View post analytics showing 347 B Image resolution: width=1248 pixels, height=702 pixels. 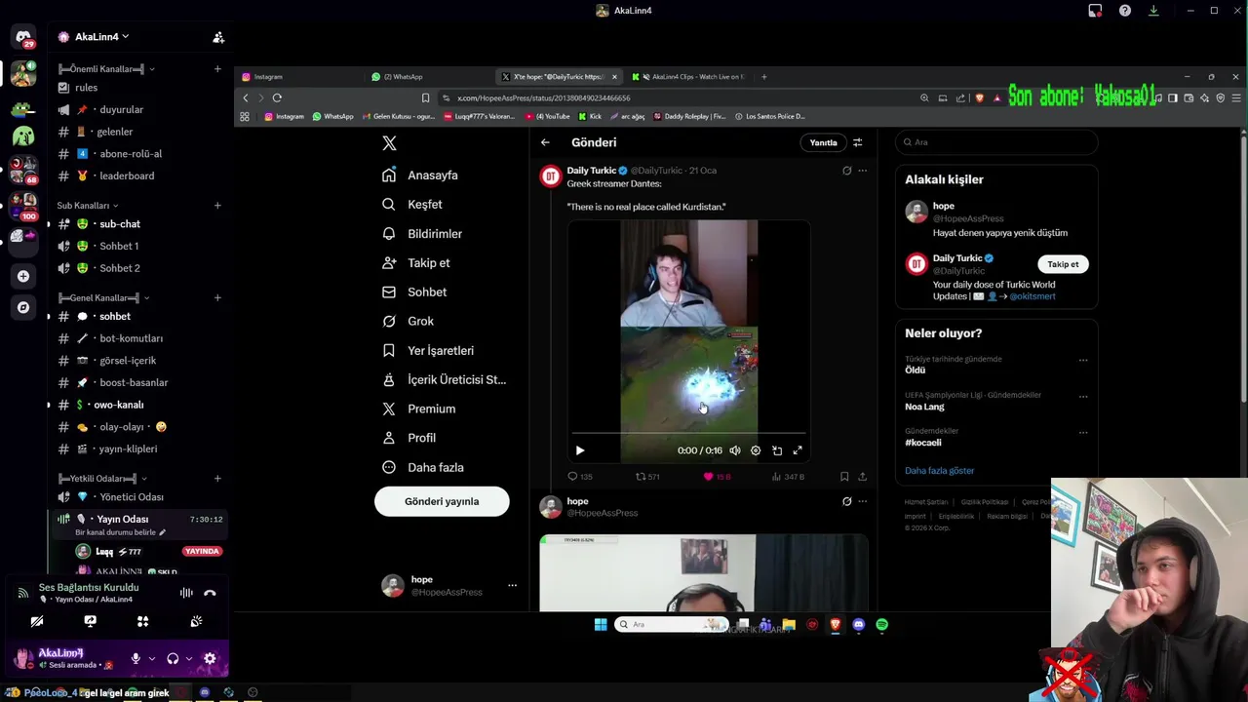point(788,477)
